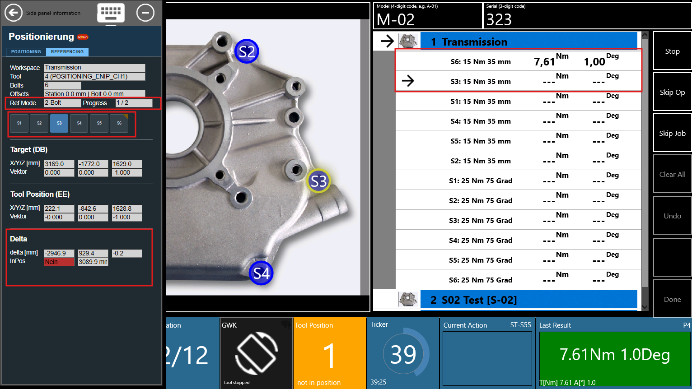Click the S3 bolt marker on image

coord(318,181)
